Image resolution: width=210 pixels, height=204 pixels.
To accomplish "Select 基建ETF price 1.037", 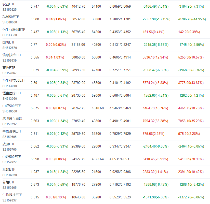I will (x=35, y=172).
